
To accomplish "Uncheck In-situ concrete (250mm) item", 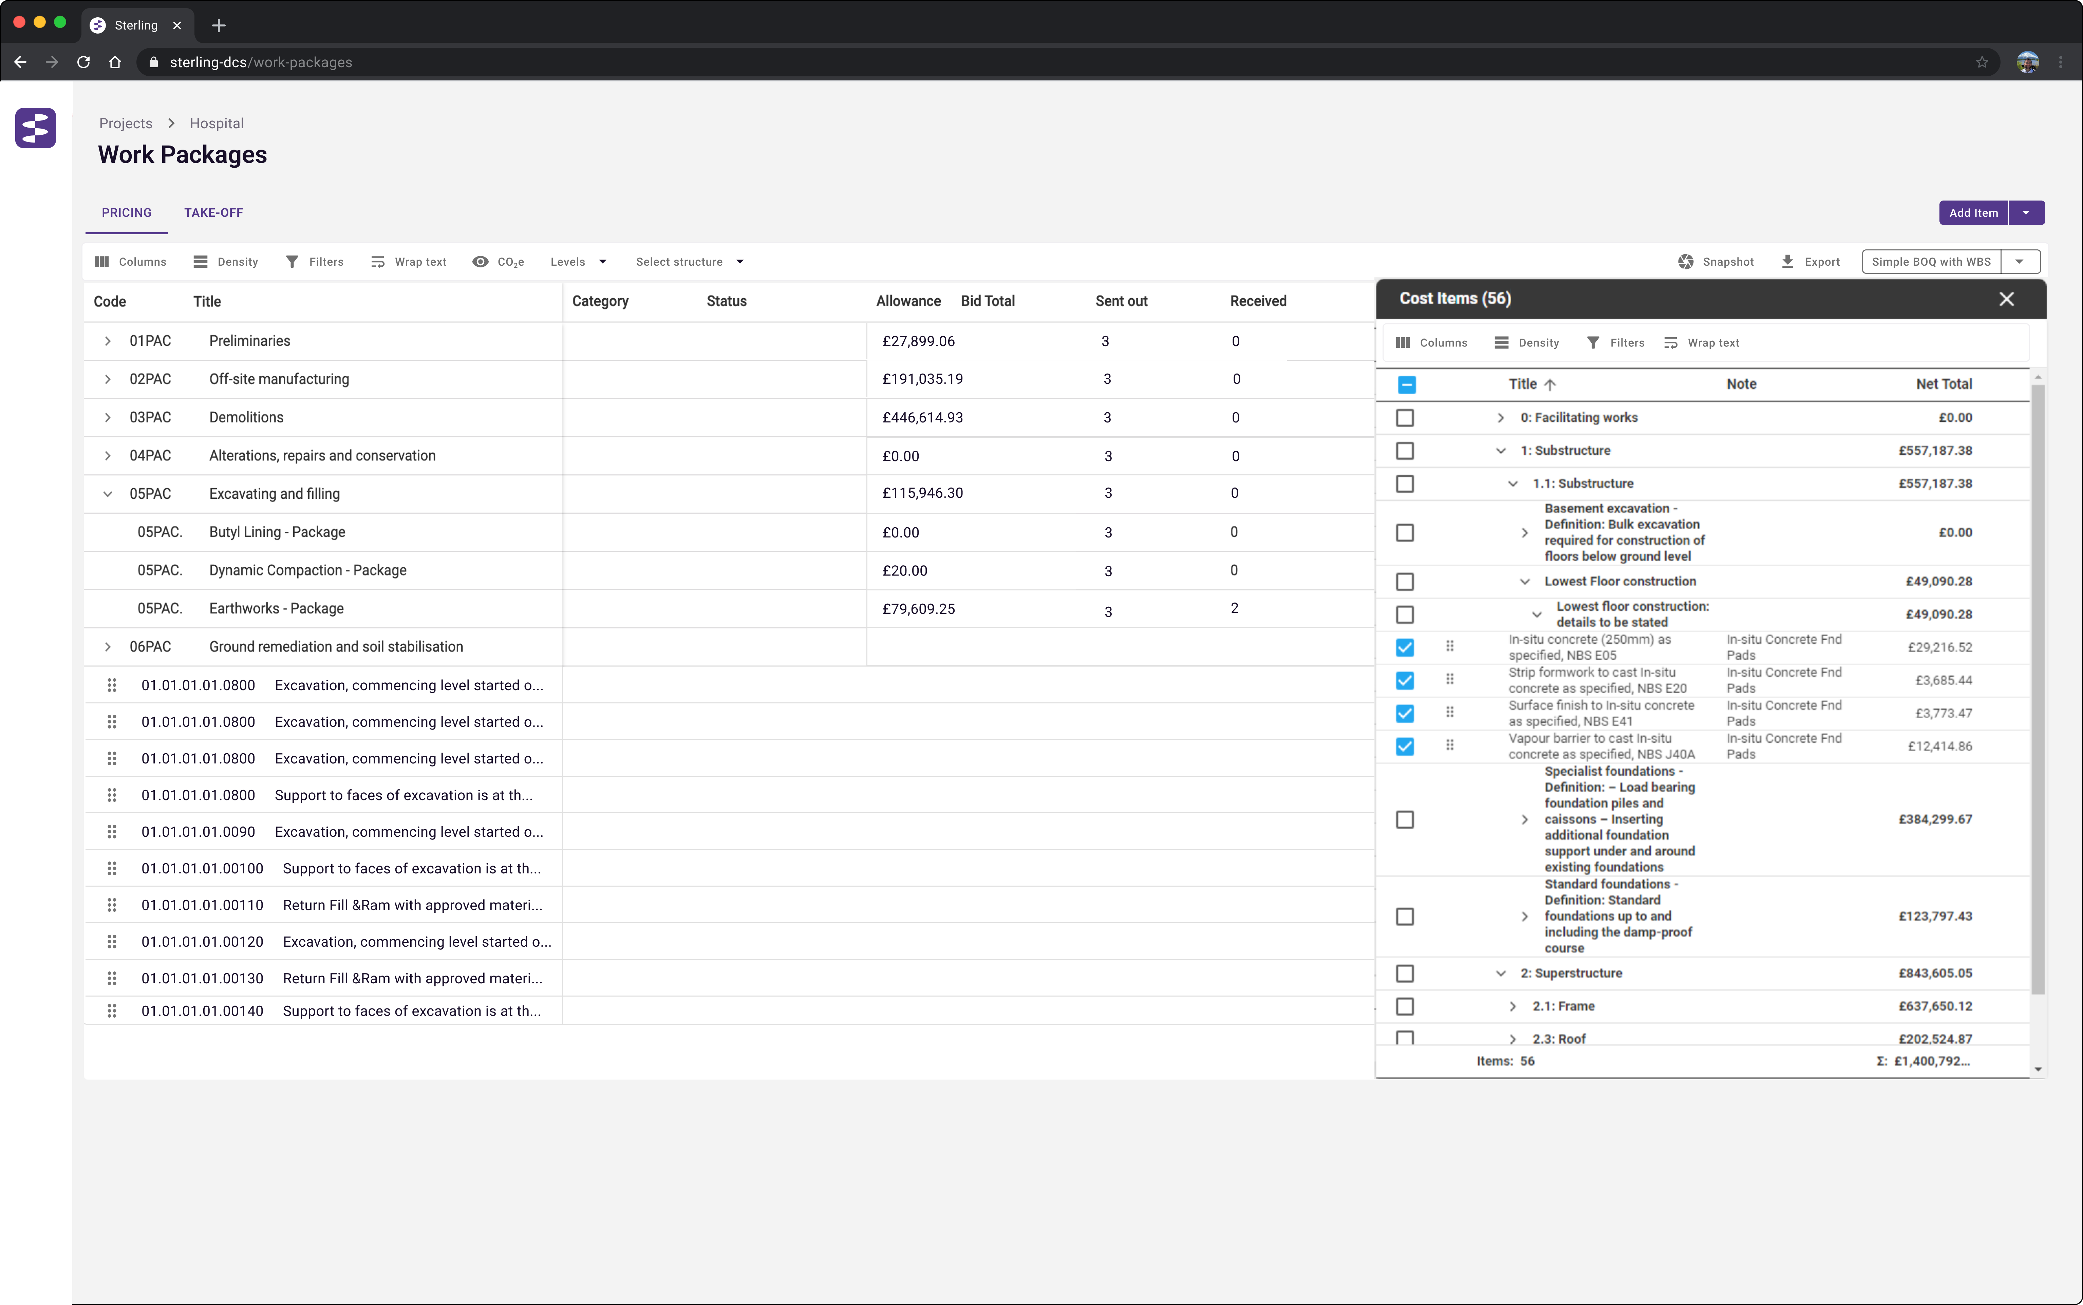I will 1405,647.
